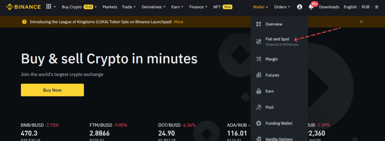Click the Launchpad announcement text
The height and width of the screenshot is (141, 385).
pos(101,22)
